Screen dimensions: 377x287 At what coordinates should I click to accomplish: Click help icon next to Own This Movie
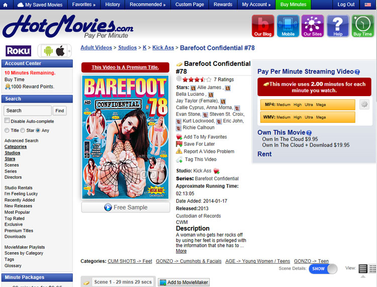309,132
